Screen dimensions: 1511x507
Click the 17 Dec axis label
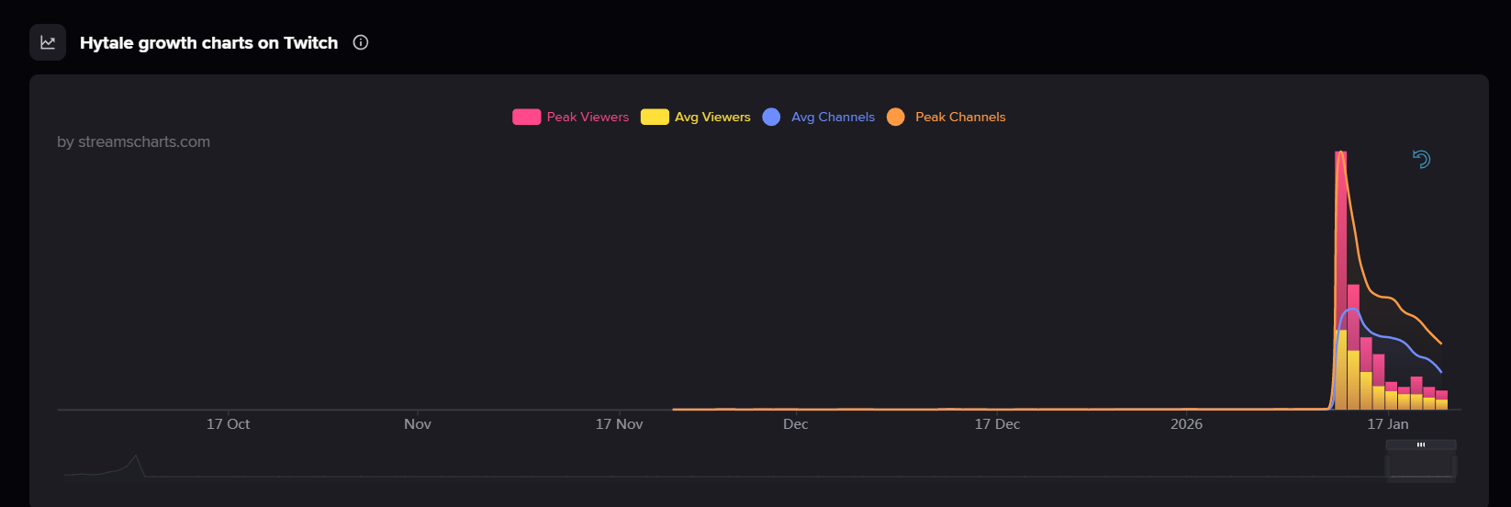coord(997,424)
